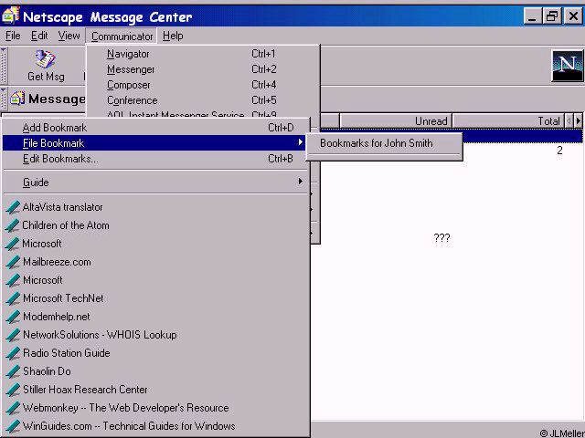
Task: Click the Message Center folder icon
Action: click(17, 99)
